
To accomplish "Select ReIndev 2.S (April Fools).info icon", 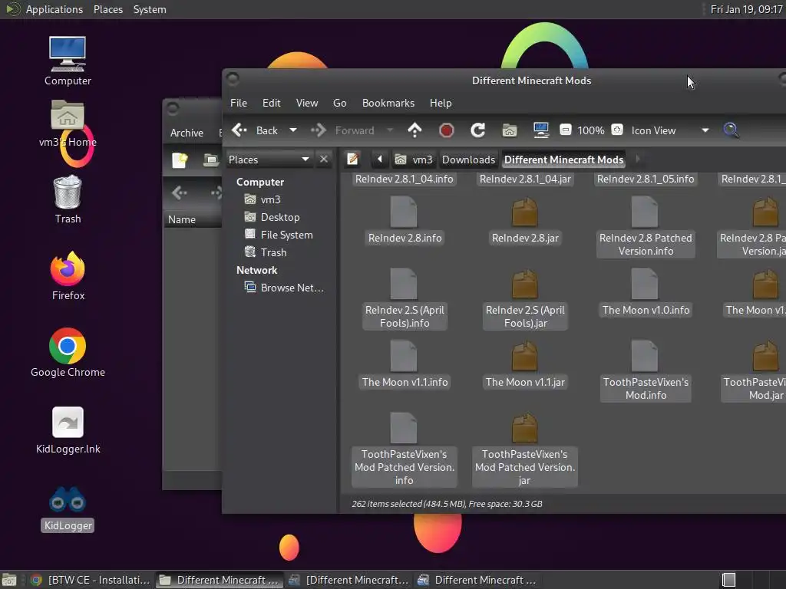I will coord(404,285).
